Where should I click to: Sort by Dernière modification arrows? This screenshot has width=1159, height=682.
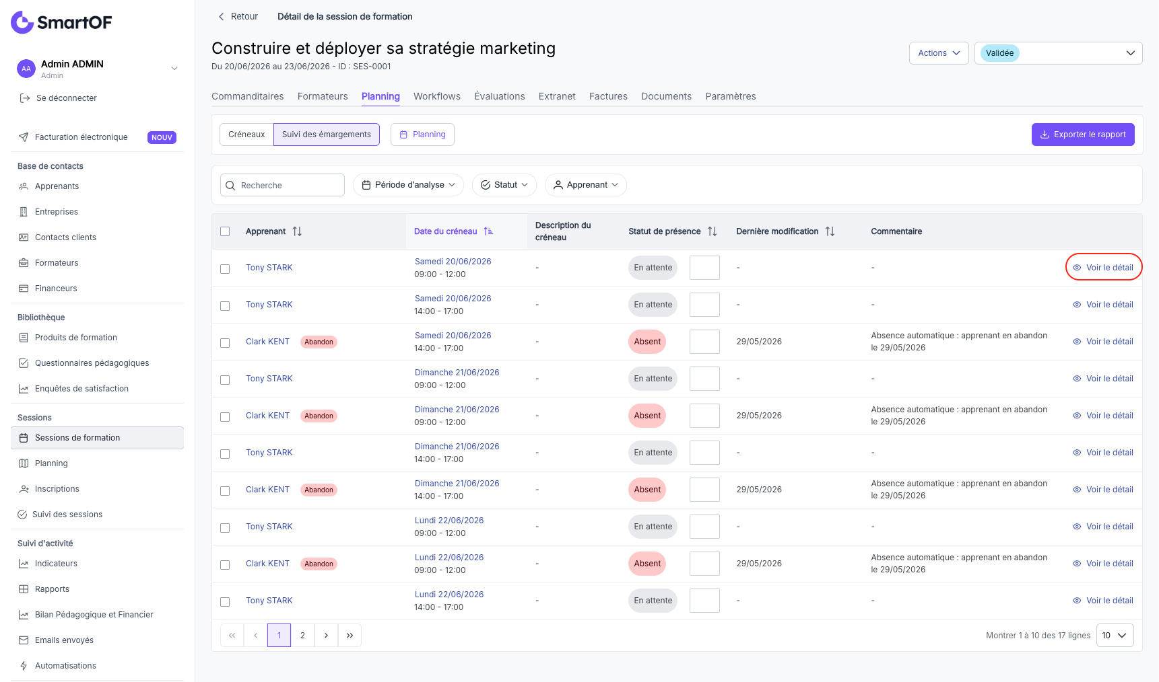(830, 231)
